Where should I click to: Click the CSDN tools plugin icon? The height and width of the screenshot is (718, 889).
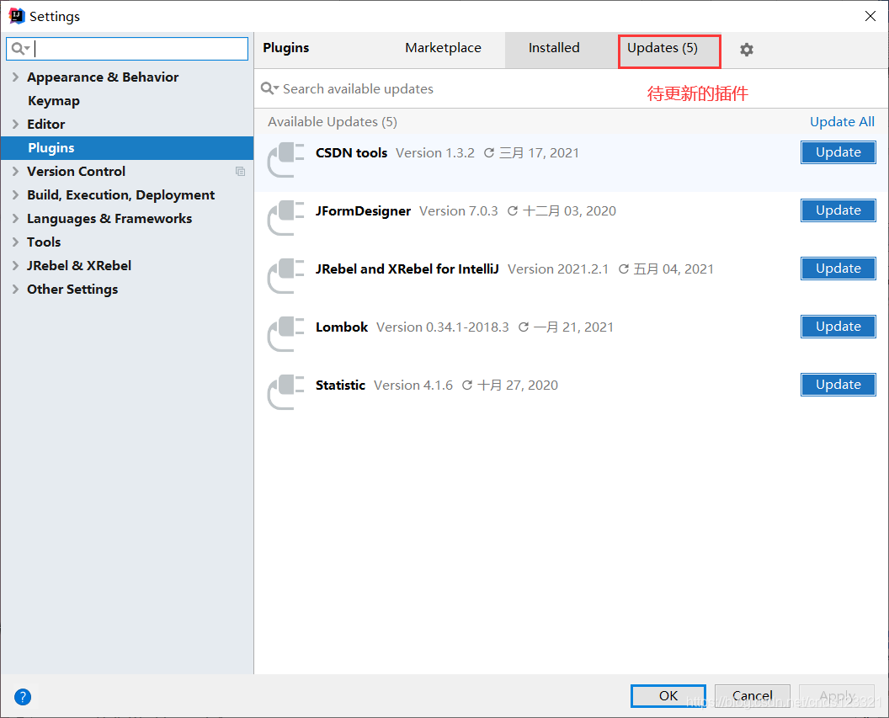click(286, 160)
